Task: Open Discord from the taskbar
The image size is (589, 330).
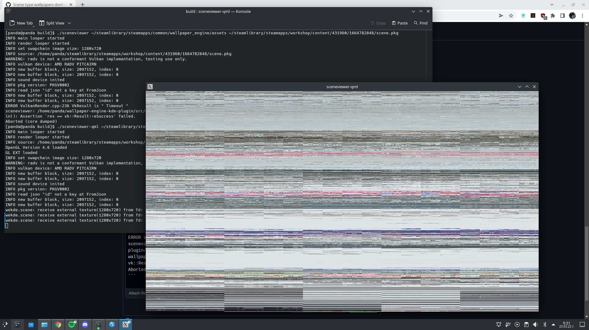Action: pyautogui.click(x=85, y=325)
